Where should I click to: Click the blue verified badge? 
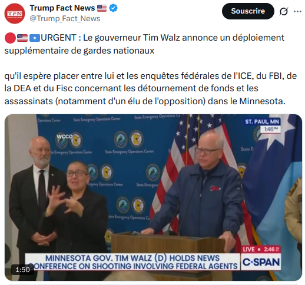[x=113, y=8]
